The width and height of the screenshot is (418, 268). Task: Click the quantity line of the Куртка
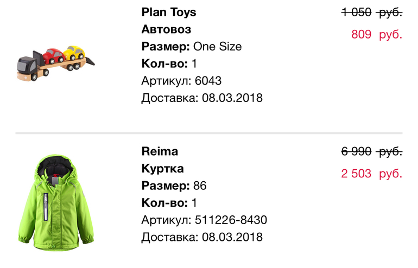coord(169,203)
